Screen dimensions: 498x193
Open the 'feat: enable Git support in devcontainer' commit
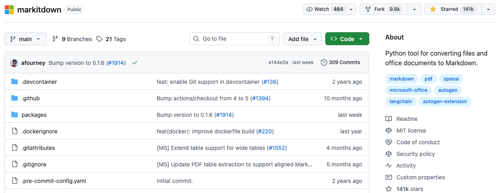pos(208,82)
